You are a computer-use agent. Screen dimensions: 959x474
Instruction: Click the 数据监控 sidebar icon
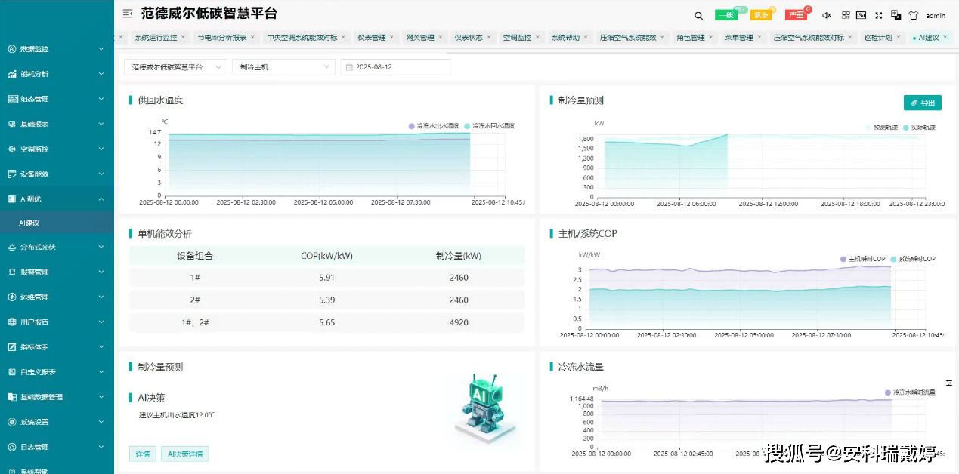coord(12,49)
